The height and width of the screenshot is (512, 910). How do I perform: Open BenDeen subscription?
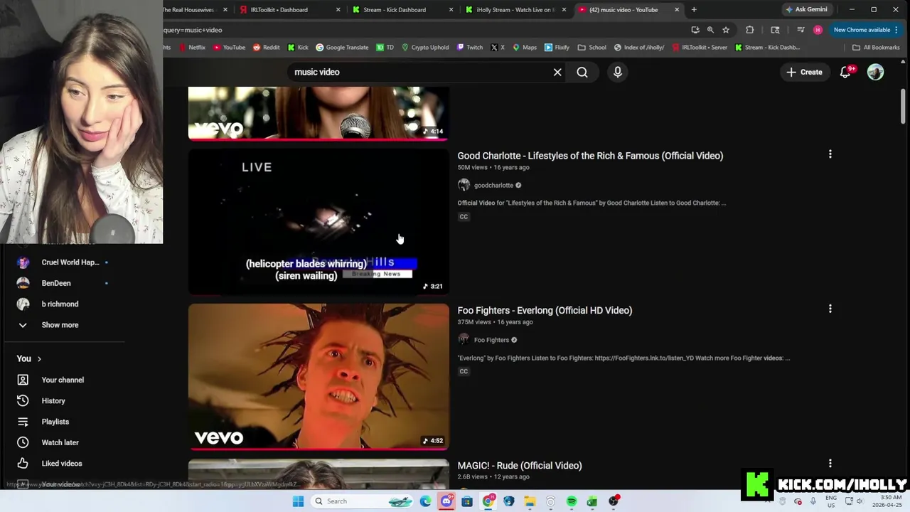(56, 283)
